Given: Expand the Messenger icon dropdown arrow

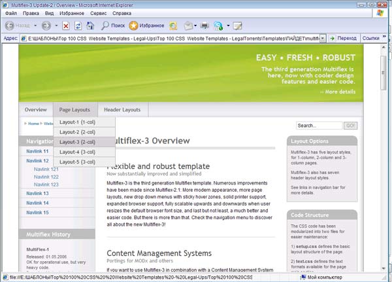Looking at the screenshot, I should [x=228, y=26].
